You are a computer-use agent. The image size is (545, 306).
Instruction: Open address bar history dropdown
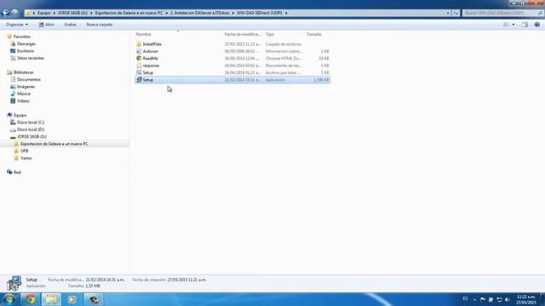[x=448, y=13]
